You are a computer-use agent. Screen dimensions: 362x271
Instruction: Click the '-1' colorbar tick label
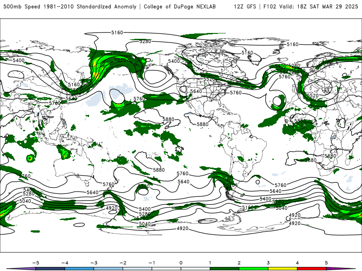coord(152,263)
